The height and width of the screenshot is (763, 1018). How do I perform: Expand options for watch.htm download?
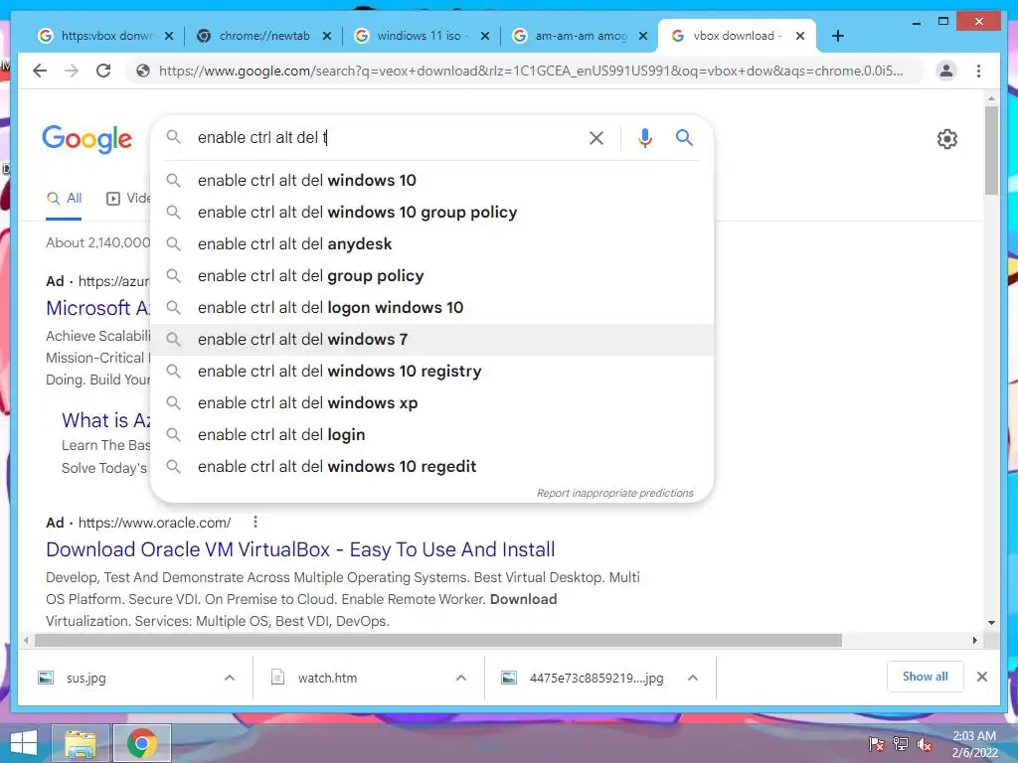461,678
